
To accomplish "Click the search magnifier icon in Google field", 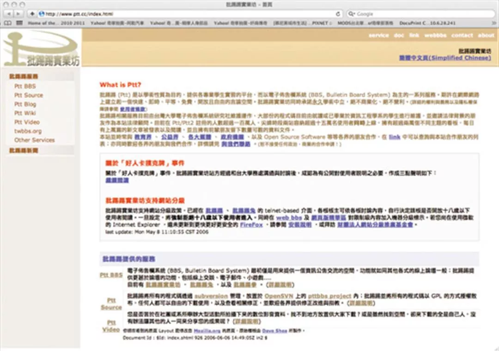I will (x=352, y=14).
